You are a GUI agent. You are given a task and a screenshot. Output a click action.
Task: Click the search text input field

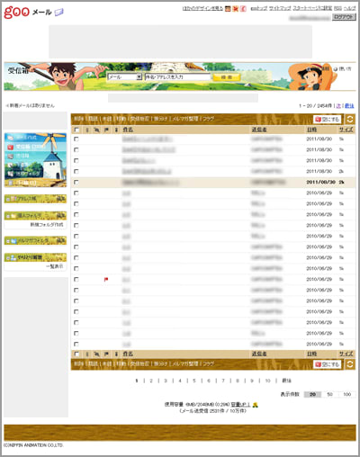(x=177, y=77)
